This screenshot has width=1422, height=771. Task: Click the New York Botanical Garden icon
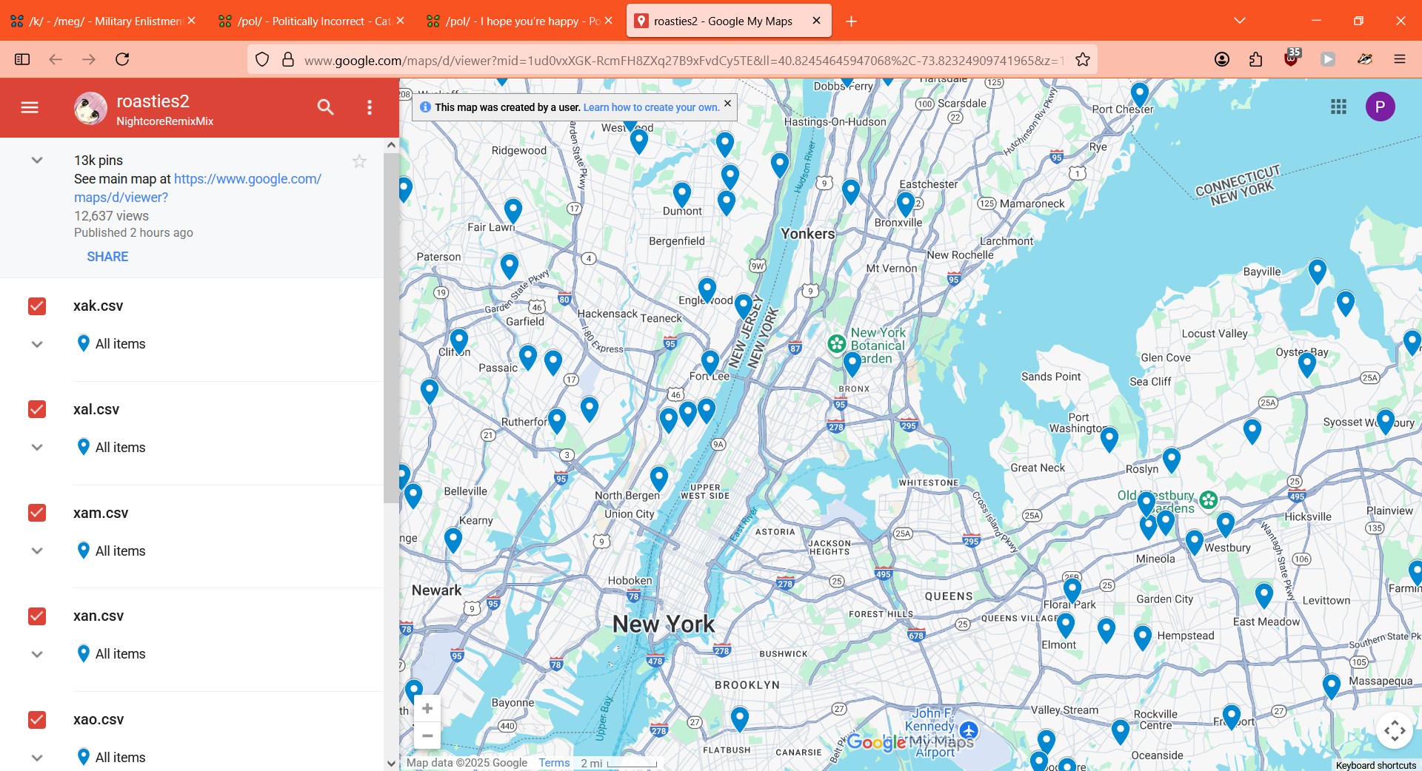click(837, 343)
